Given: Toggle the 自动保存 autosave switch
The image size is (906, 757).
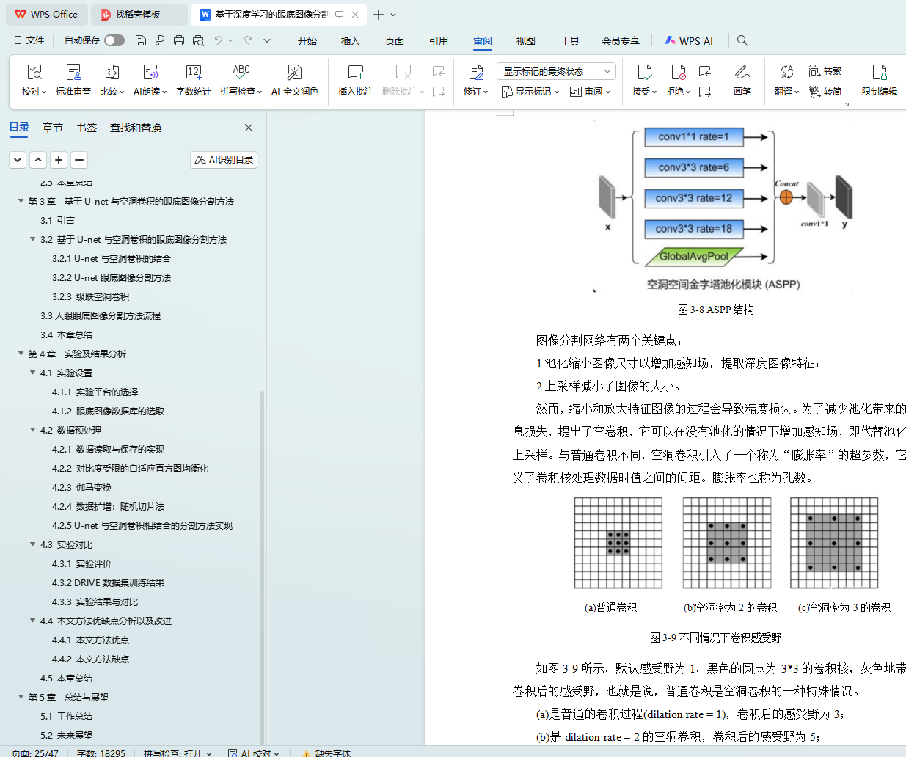Looking at the screenshot, I should pos(114,40).
